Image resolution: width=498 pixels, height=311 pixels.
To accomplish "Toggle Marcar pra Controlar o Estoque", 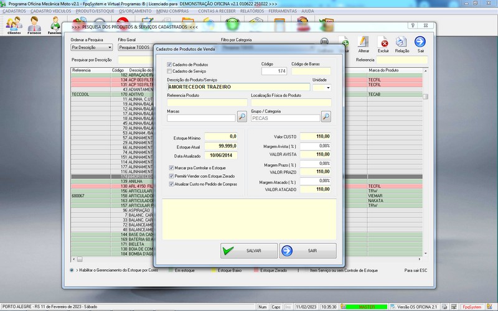I will pos(171,168).
